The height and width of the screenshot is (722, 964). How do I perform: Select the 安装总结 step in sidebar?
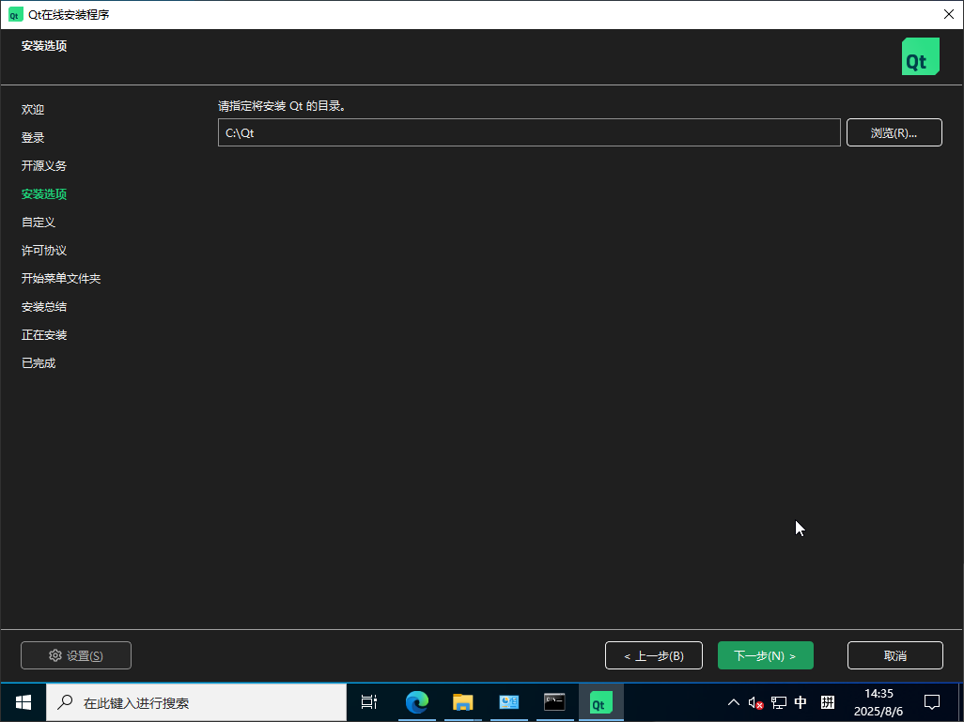43,307
